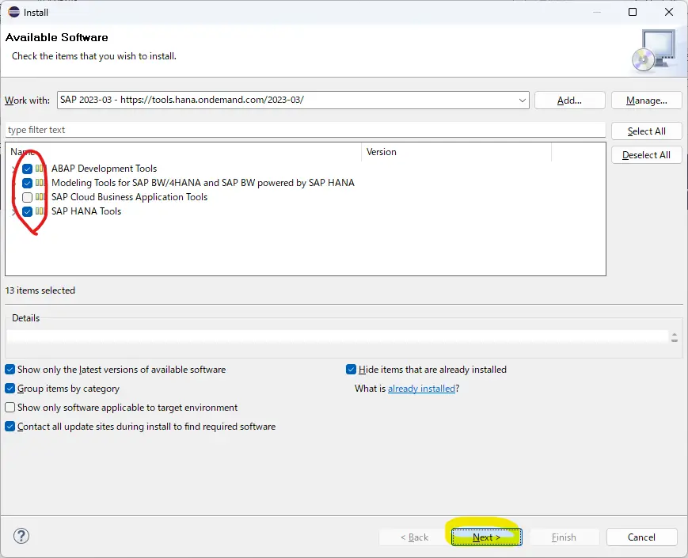
Task: Cancel the installation dialog
Action: (x=641, y=537)
